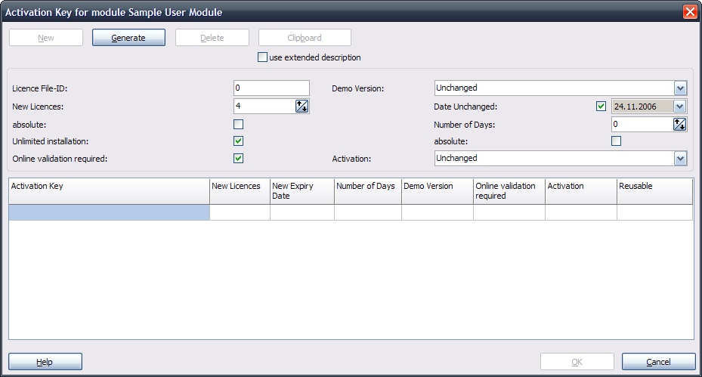Click the New Expiry Date column header
Screen dimensions: 702x377
[x=302, y=190]
